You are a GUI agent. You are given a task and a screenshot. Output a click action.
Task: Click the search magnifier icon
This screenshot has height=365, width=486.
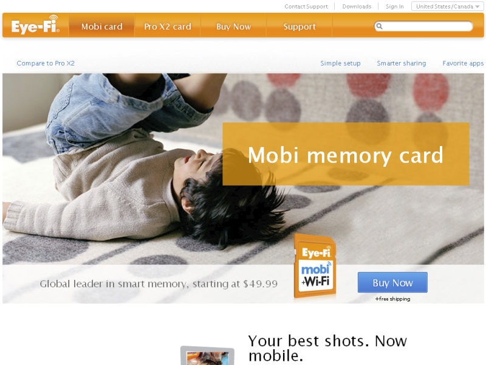click(x=379, y=26)
